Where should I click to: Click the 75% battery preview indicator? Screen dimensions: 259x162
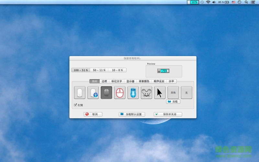click(x=163, y=71)
